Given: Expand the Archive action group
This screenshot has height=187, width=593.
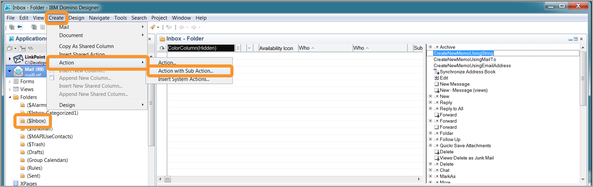Looking at the screenshot, I should (x=430, y=47).
